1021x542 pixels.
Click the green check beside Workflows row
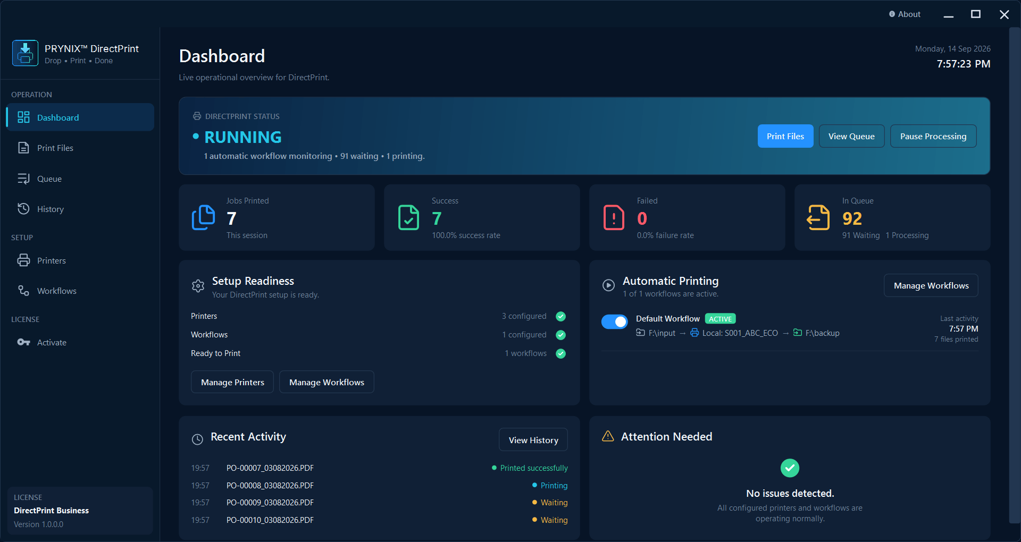point(560,335)
